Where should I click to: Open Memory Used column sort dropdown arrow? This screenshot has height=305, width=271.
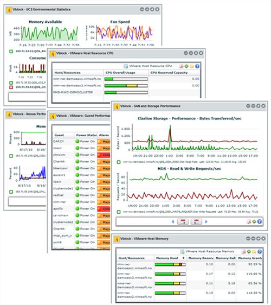coord(183,258)
